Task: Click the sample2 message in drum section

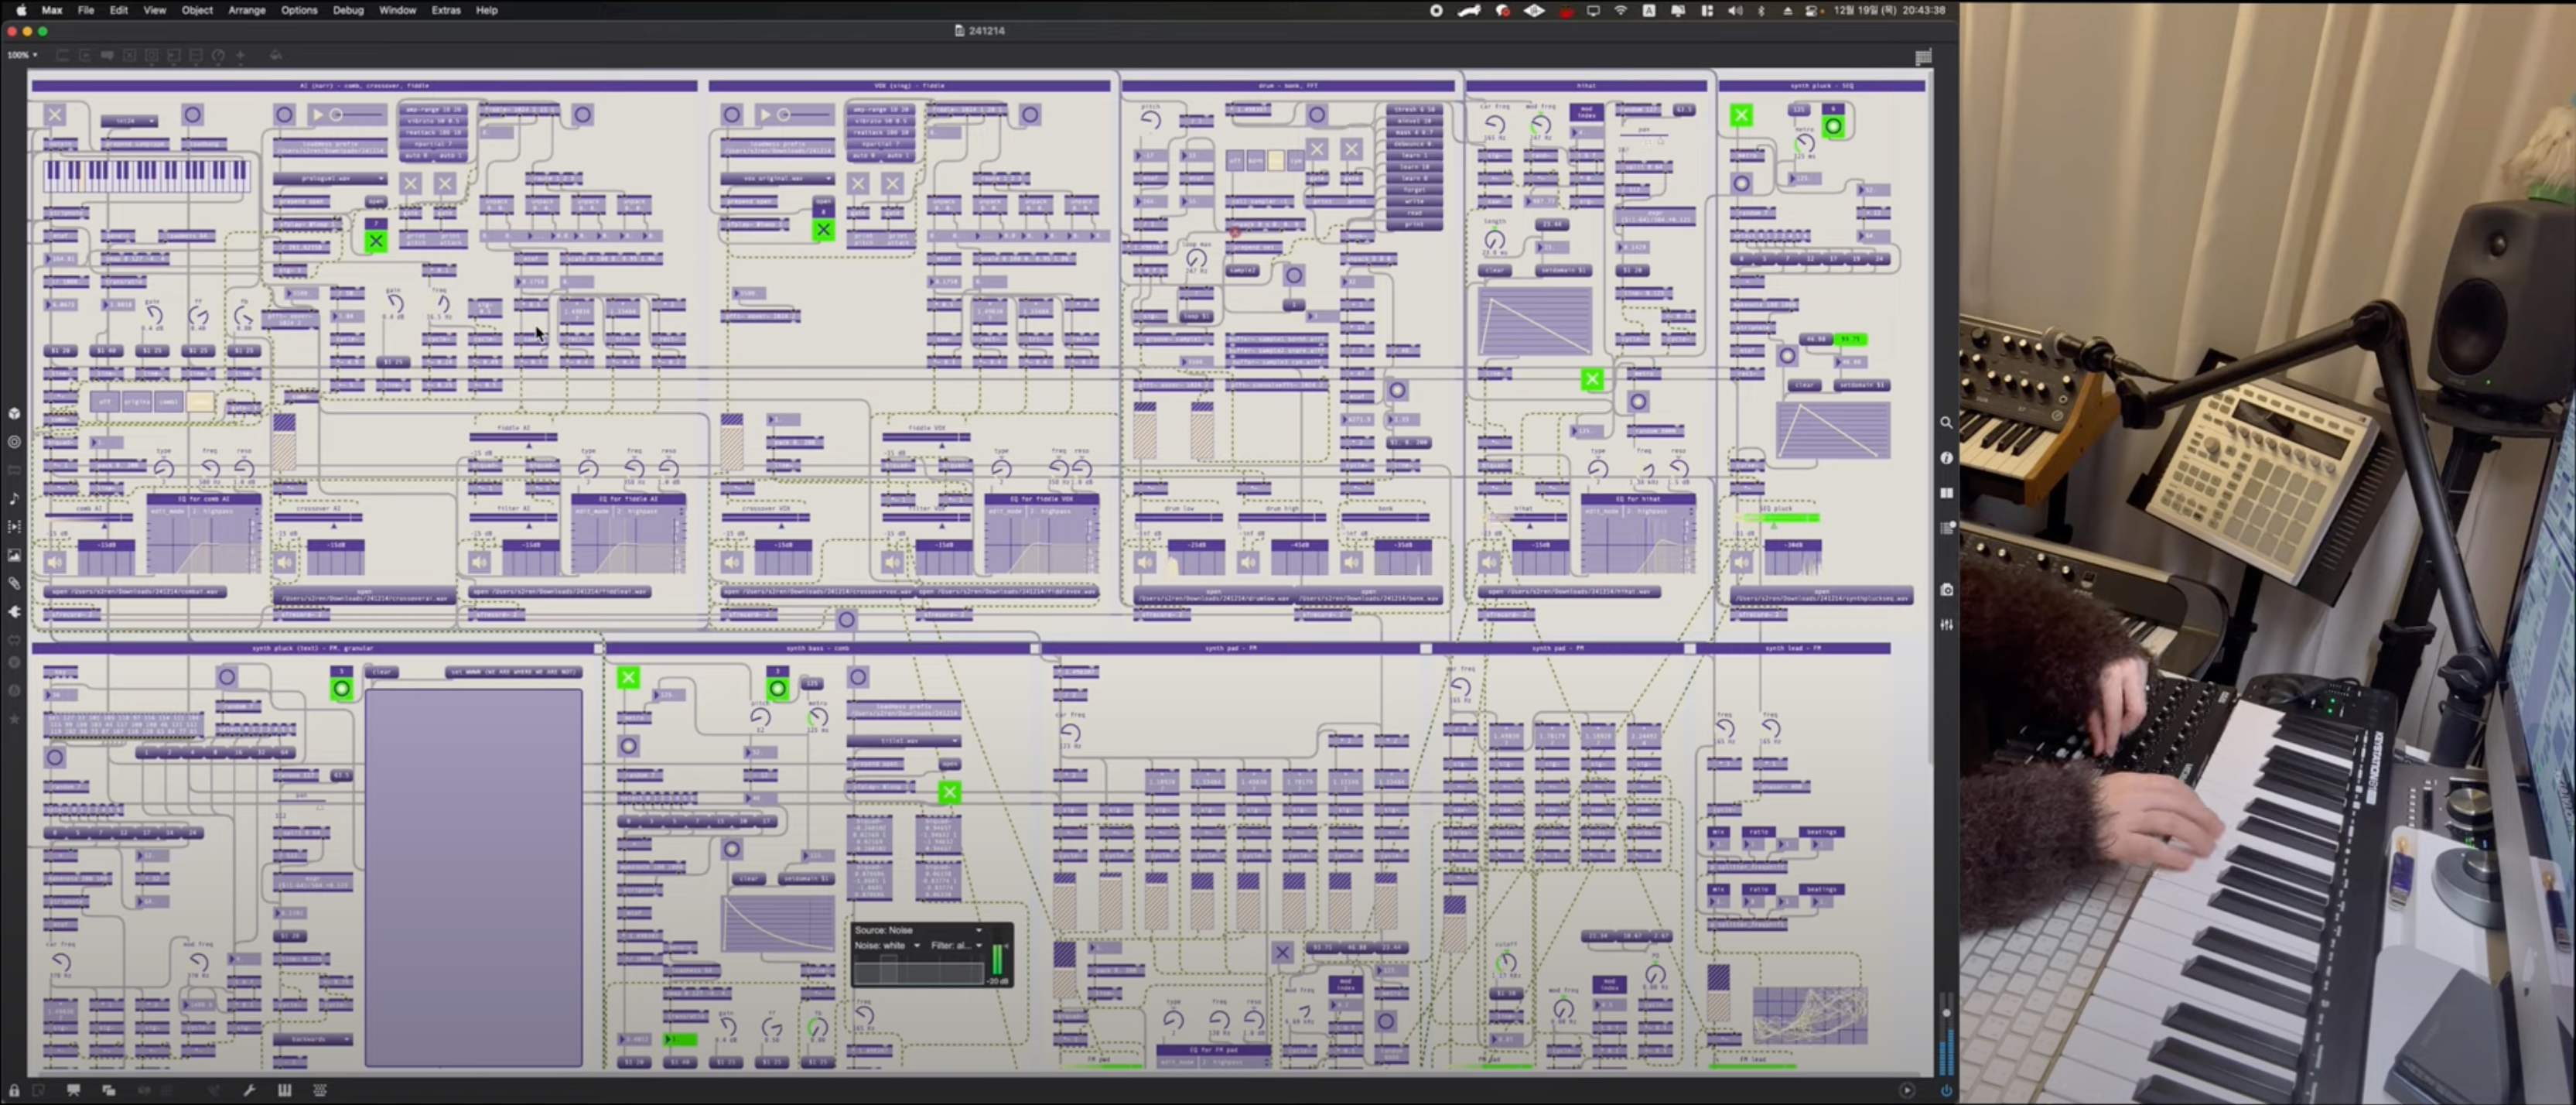Action: [1242, 270]
